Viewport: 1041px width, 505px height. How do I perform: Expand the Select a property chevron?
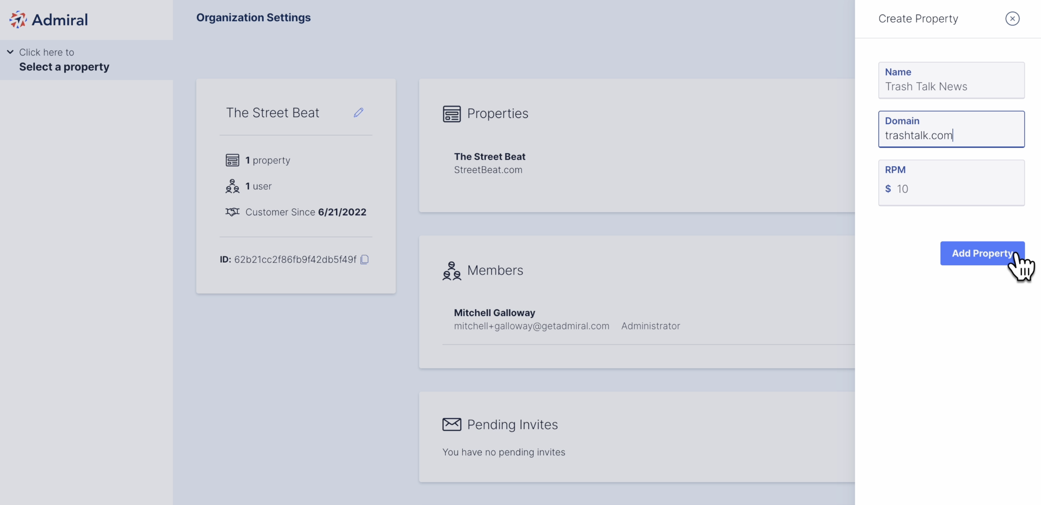click(x=11, y=52)
